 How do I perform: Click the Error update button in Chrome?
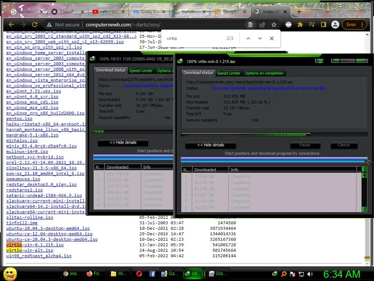(x=351, y=25)
